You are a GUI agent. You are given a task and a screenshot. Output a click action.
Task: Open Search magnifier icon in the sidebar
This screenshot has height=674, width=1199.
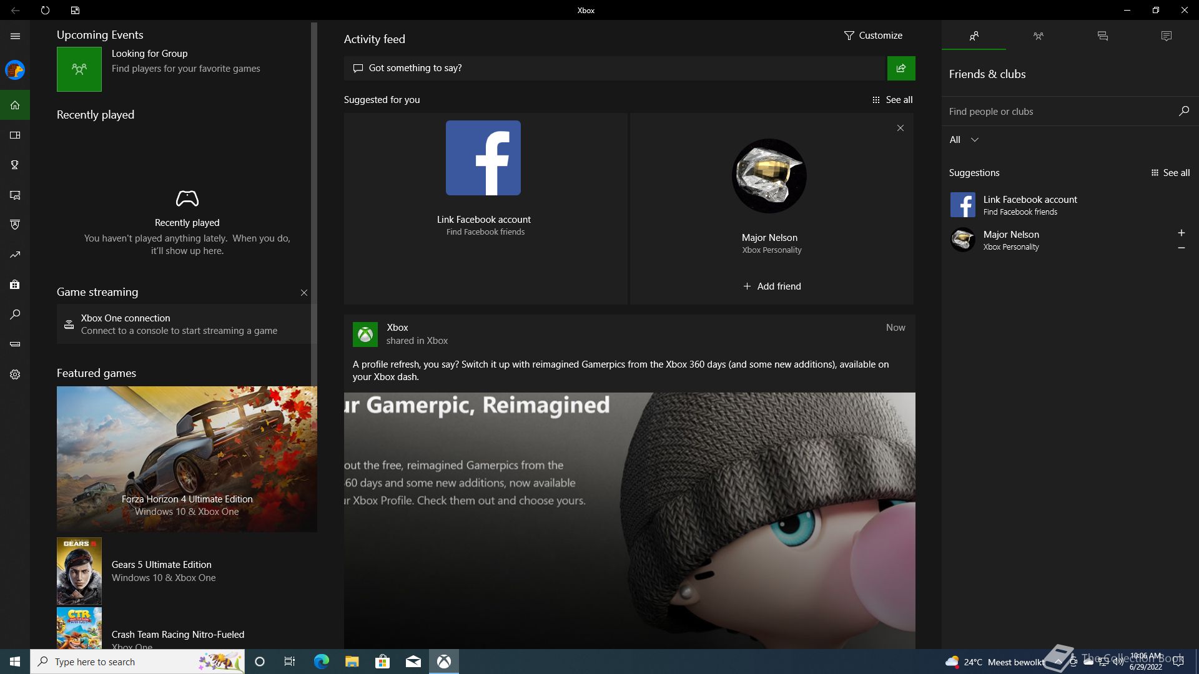15,315
